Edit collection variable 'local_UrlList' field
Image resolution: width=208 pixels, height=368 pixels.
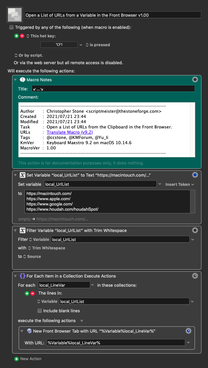[x=124, y=301]
